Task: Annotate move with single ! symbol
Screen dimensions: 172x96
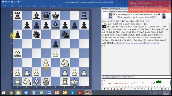Action: point(128,89)
